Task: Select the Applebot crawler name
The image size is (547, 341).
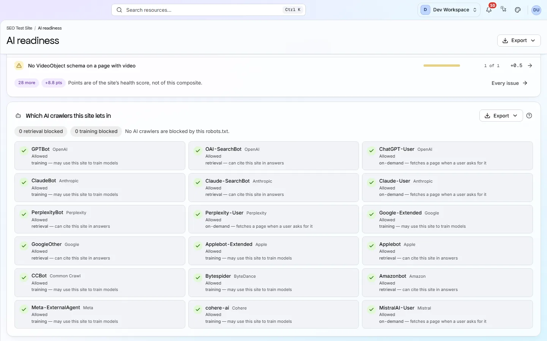Action: [x=390, y=244]
